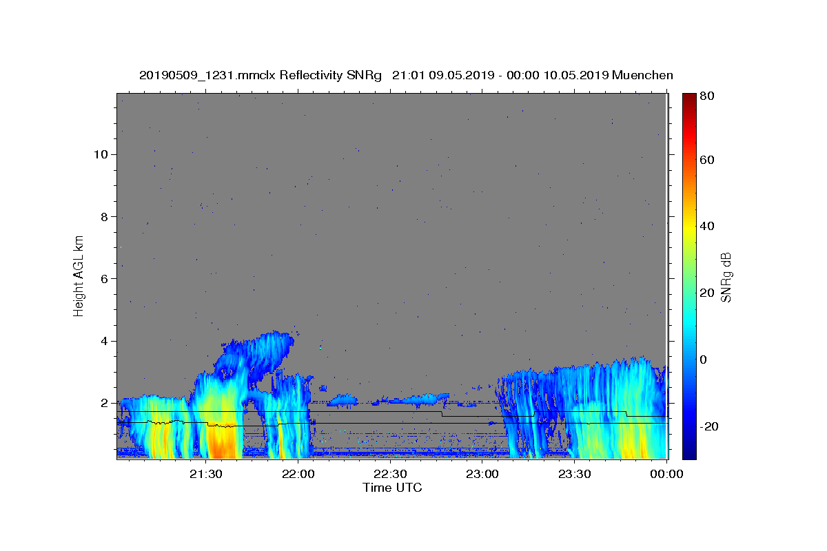Click the height axis value 10
Viewport: 827px width, 551px height.
[101, 154]
